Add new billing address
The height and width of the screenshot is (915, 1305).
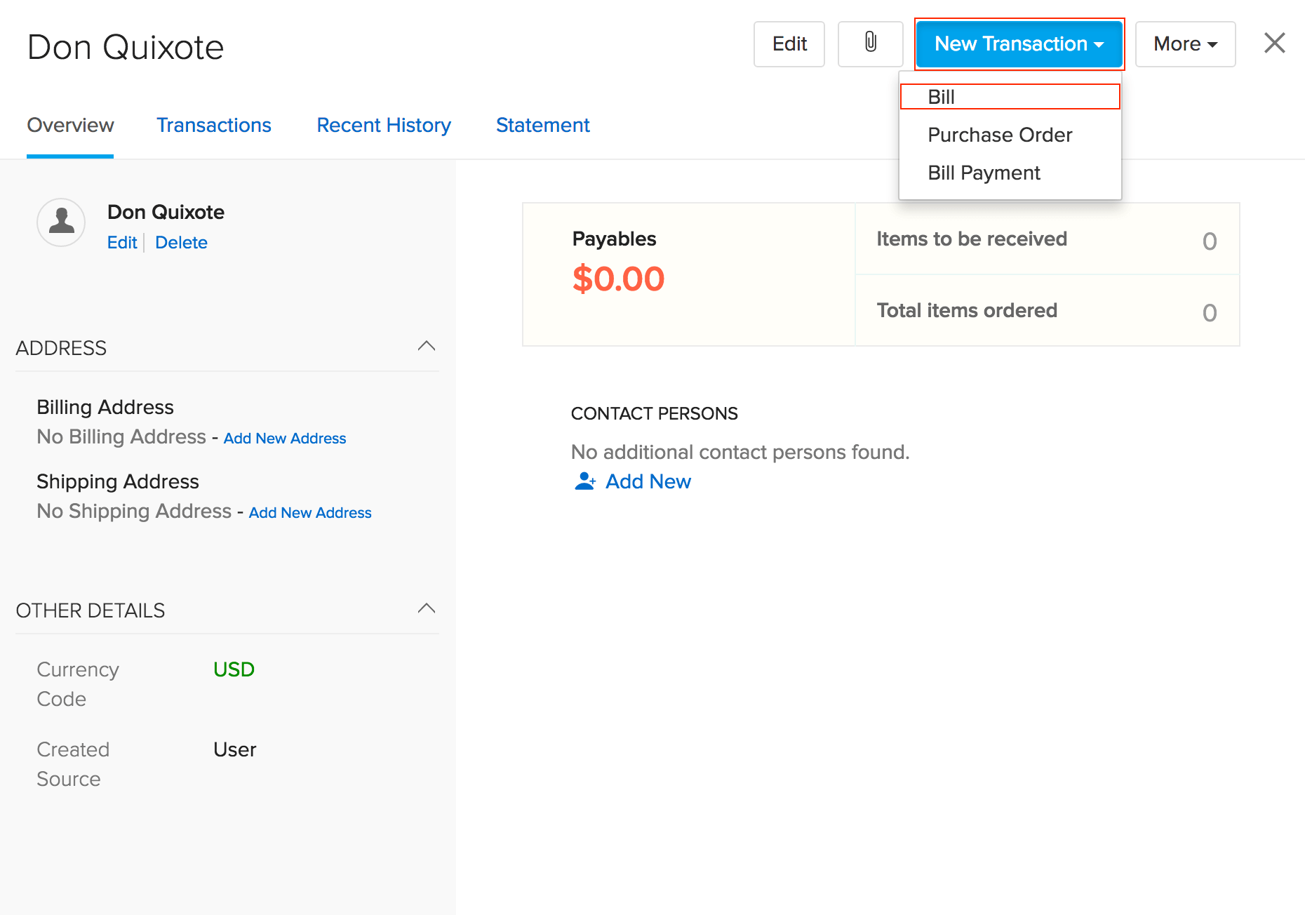pyautogui.click(x=284, y=438)
